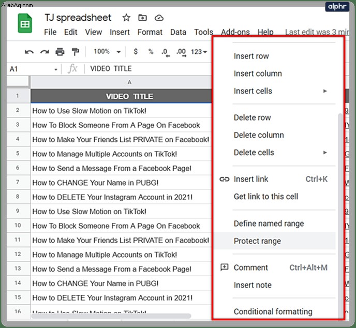This screenshot has width=356, height=328.
Task: Star the TJ spreadsheet document
Action: tap(126, 18)
